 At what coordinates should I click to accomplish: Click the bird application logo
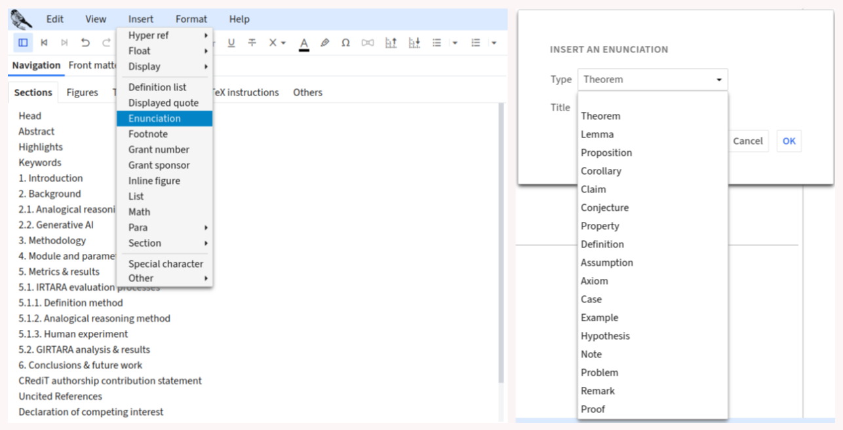coord(21,19)
